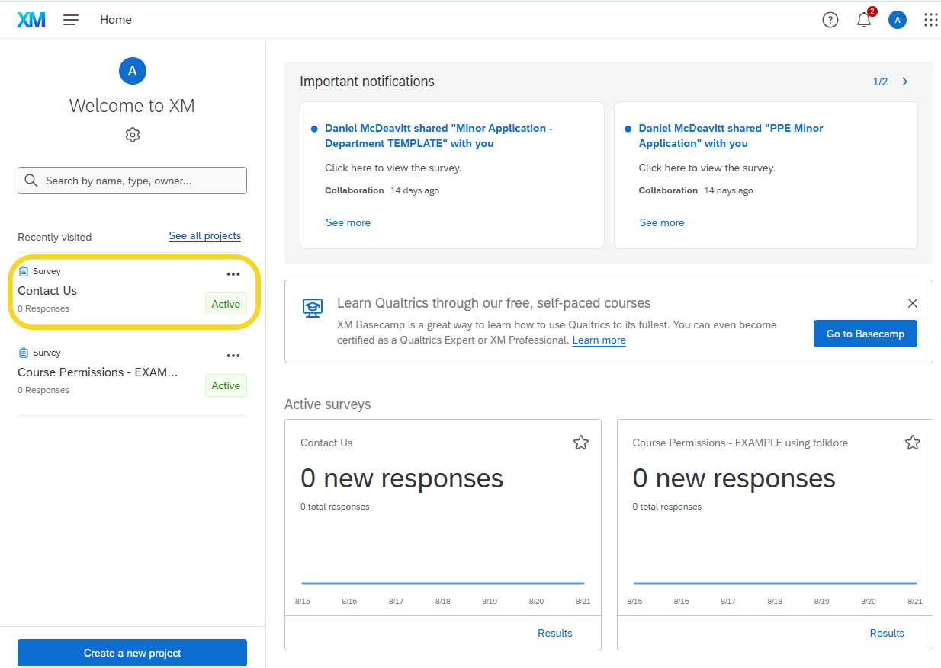Click Learn more link in Basecamp banner

click(599, 340)
